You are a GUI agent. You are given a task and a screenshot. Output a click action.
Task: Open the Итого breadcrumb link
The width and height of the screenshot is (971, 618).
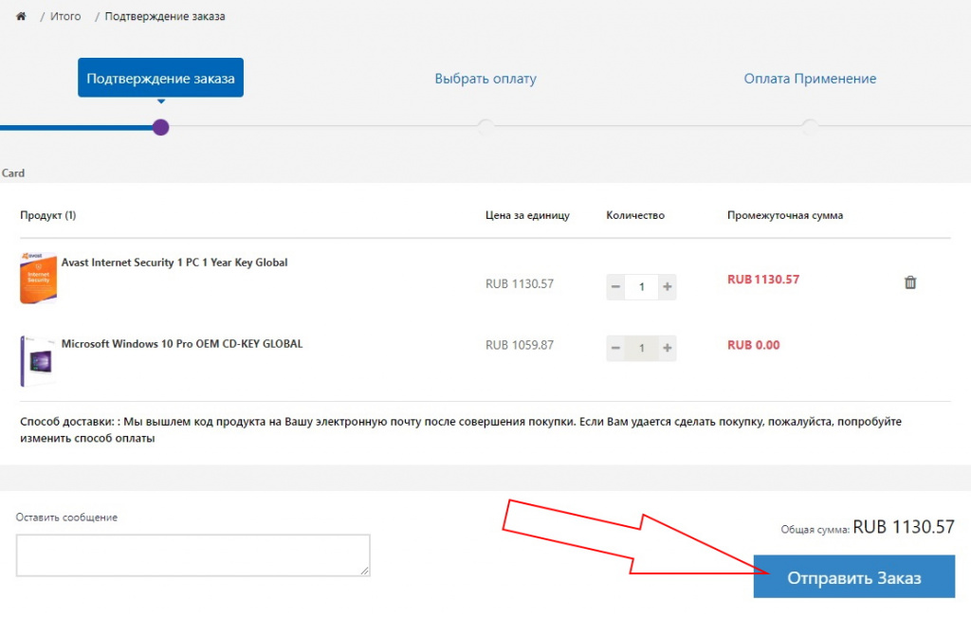[x=65, y=16]
